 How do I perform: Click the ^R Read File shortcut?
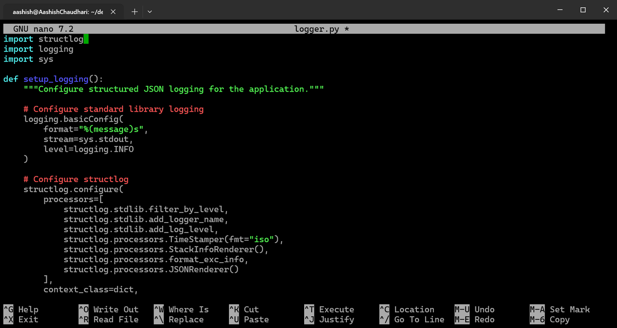point(109,320)
